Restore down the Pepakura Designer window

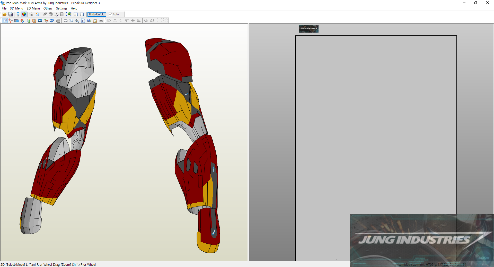[x=476, y=3]
